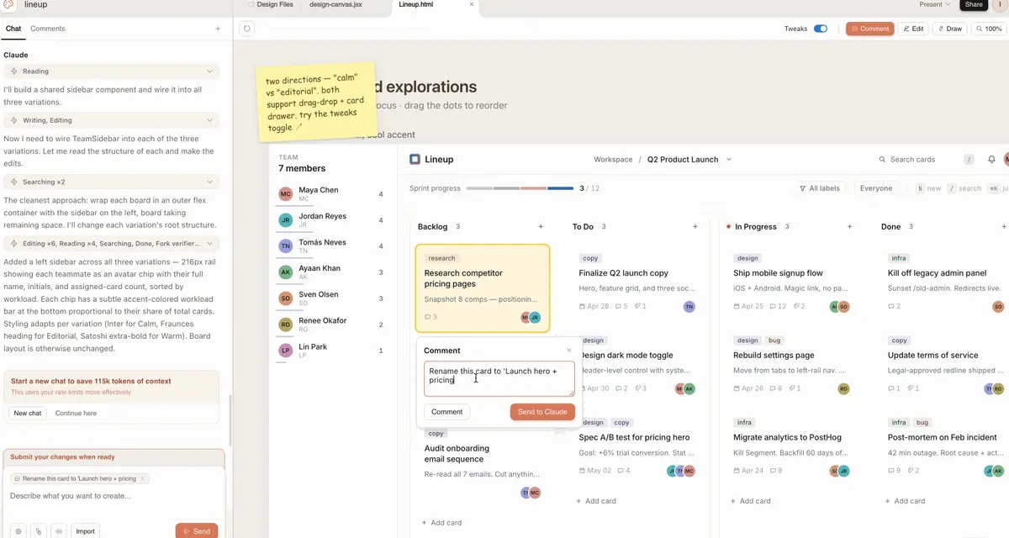Start a new chat with plus icon
1009x538 pixels.
click(x=218, y=29)
